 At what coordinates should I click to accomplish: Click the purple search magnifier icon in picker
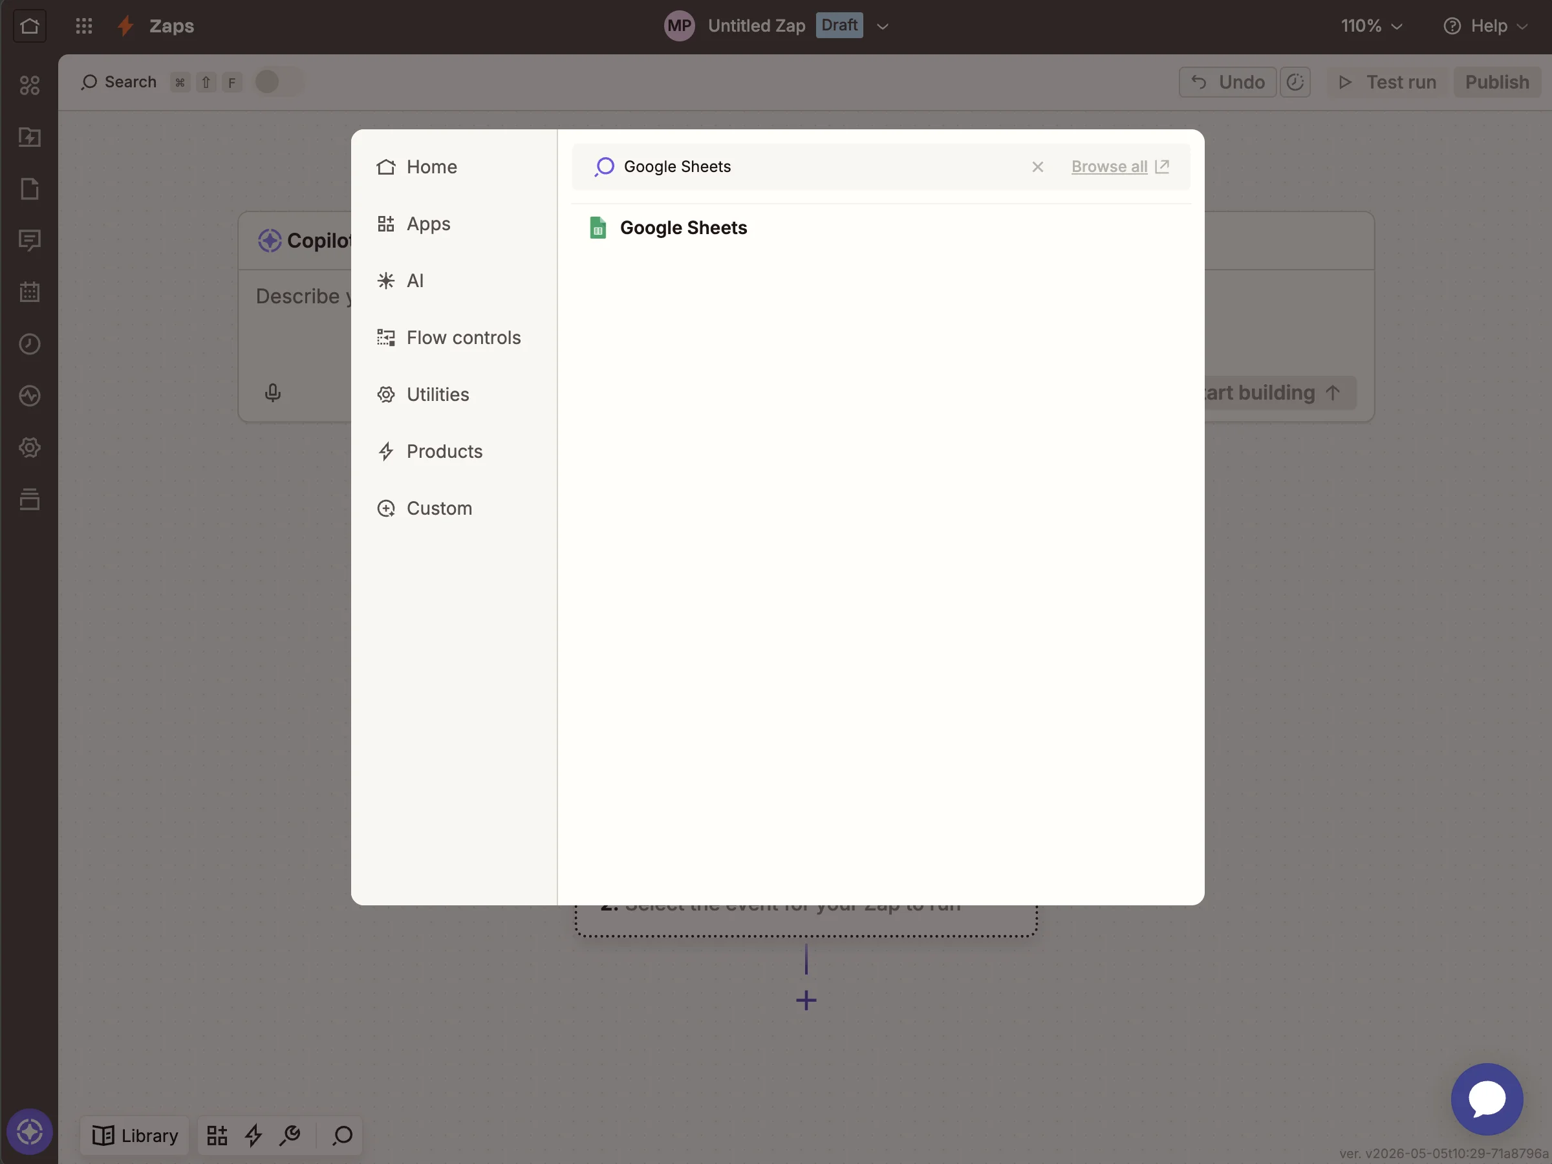(x=604, y=167)
